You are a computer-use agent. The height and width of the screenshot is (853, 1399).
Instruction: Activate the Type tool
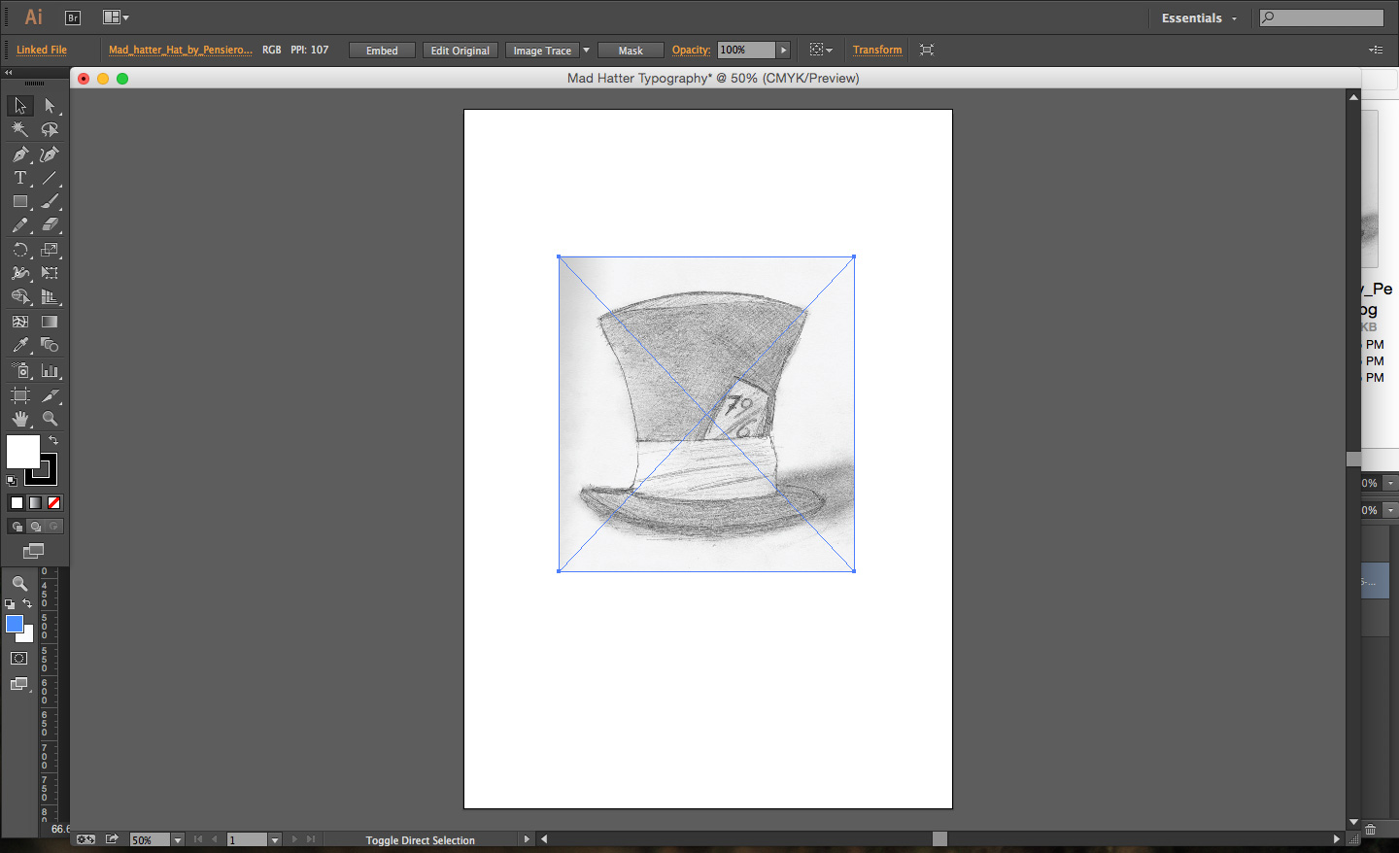click(20, 178)
